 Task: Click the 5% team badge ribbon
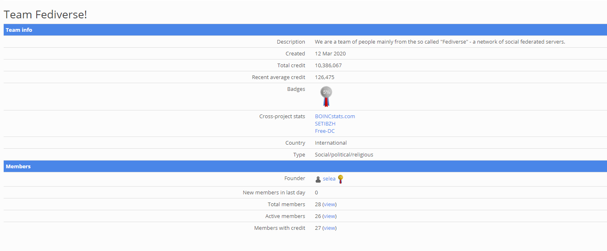point(326,96)
